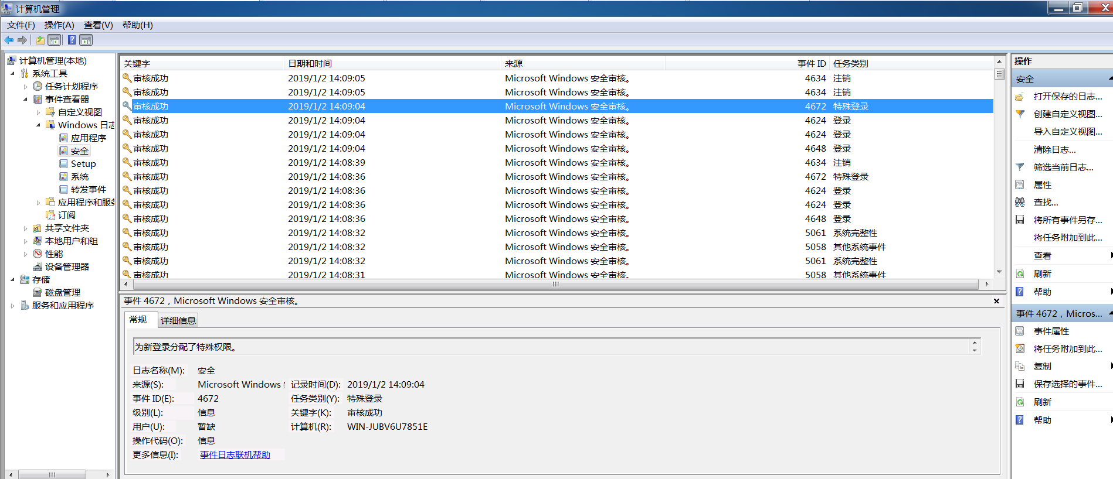Expand the 共享文件夹 node arrow
This screenshot has width=1113, height=479.
pos(25,228)
